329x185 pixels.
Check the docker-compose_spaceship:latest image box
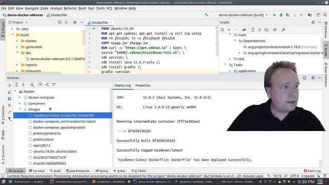pos(30,127)
